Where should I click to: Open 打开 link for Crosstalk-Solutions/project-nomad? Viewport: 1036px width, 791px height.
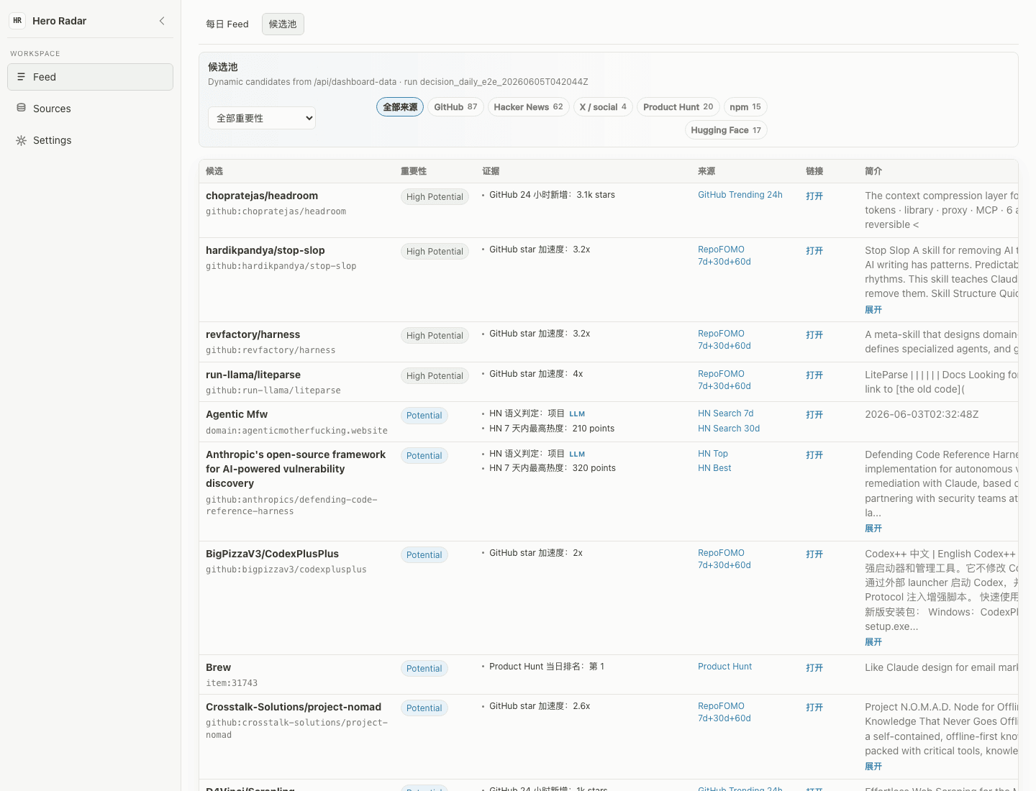(x=814, y=707)
